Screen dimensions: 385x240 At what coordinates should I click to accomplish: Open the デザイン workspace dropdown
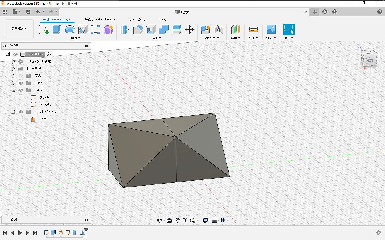point(19,29)
